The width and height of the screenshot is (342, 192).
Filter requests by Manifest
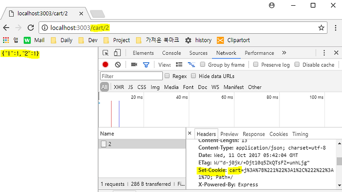233,87
